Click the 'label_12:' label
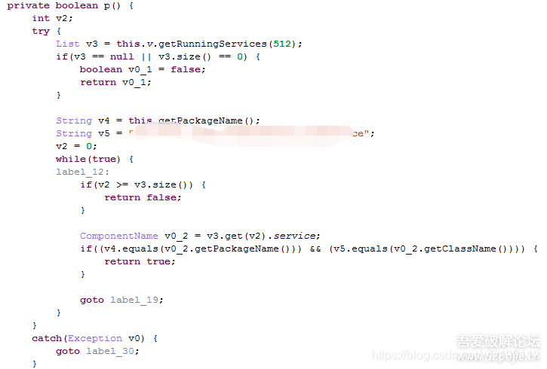This screenshot has width=547, height=369. [x=83, y=172]
